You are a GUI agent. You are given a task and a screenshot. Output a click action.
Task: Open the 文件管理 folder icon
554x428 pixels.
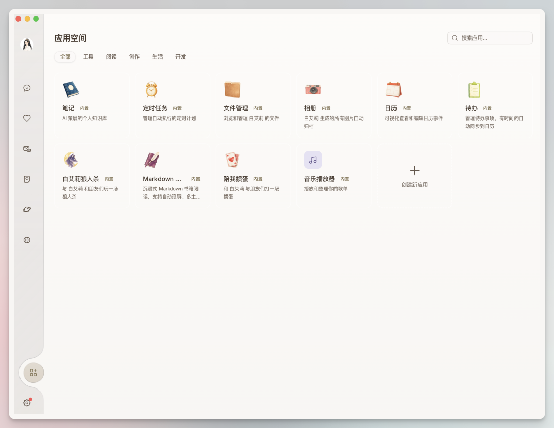coord(232,89)
